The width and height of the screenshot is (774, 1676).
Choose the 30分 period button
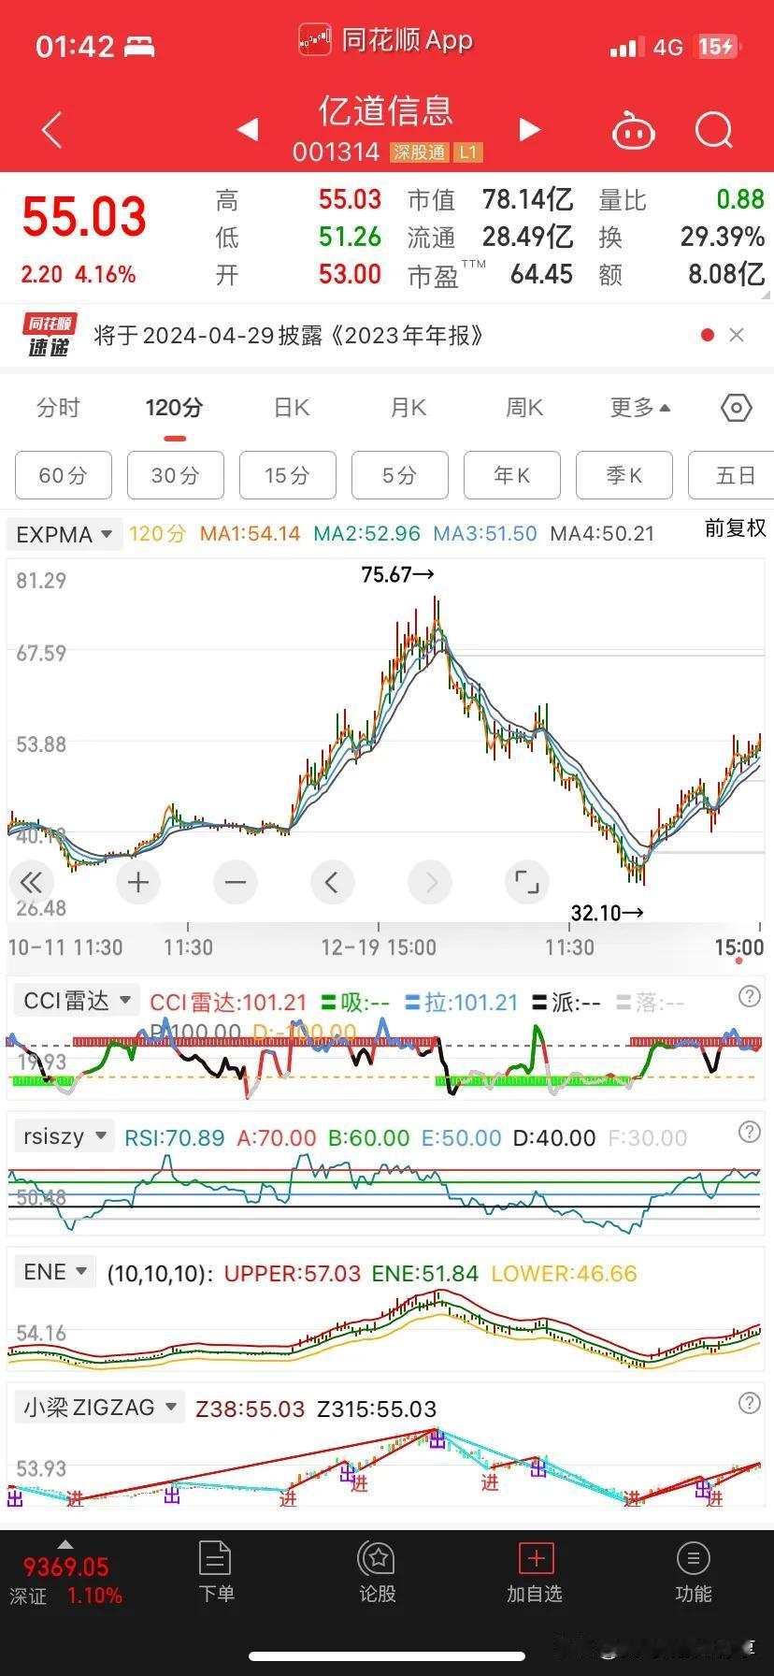(176, 475)
